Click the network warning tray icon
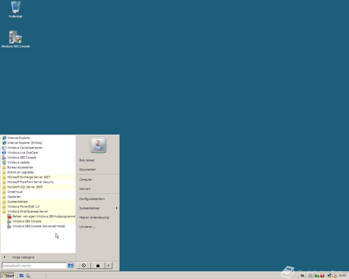This screenshot has height=279, width=349. pyautogui.click(x=329, y=275)
